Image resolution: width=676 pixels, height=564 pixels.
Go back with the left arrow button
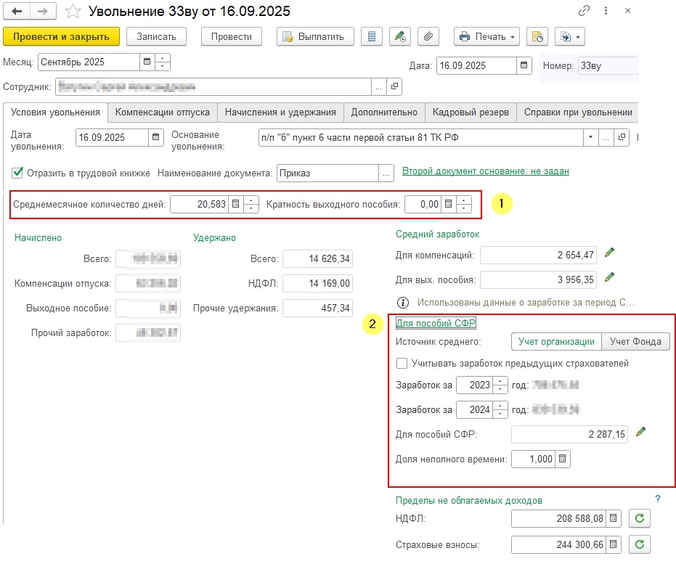(x=17, y=12)
